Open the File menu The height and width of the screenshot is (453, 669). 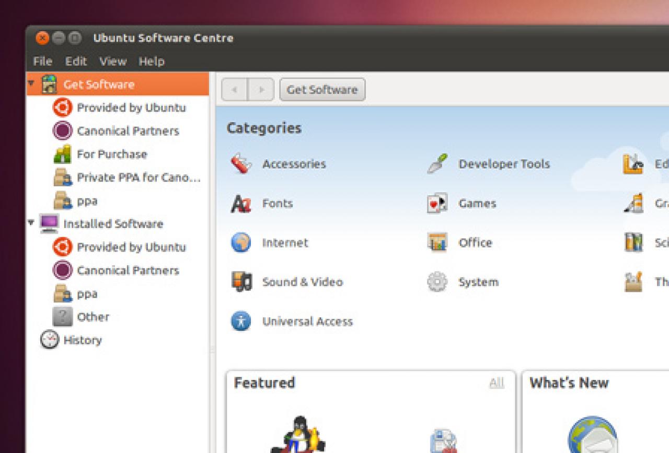click(42, 61)
